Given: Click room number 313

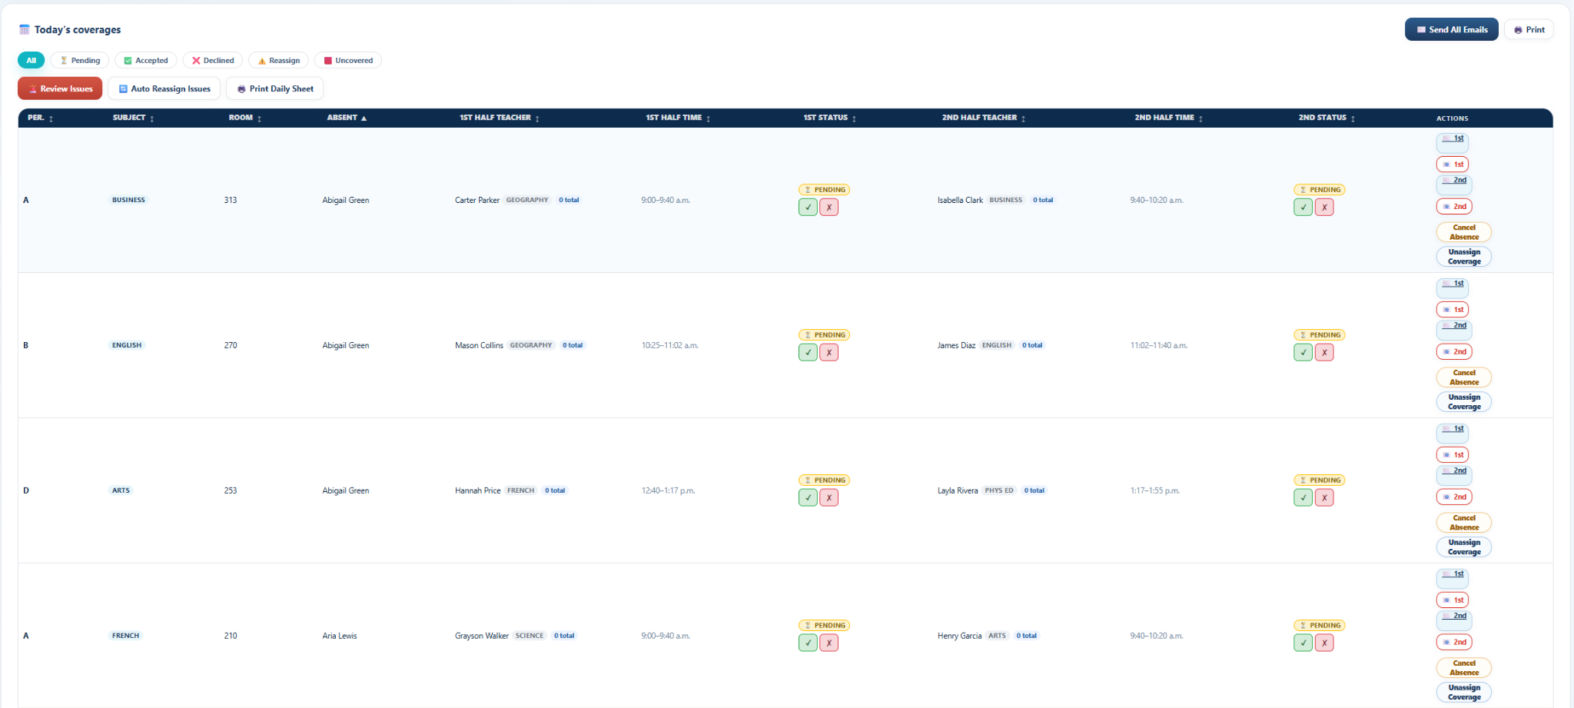Looking at the screenshot, I should pos(231,200).
